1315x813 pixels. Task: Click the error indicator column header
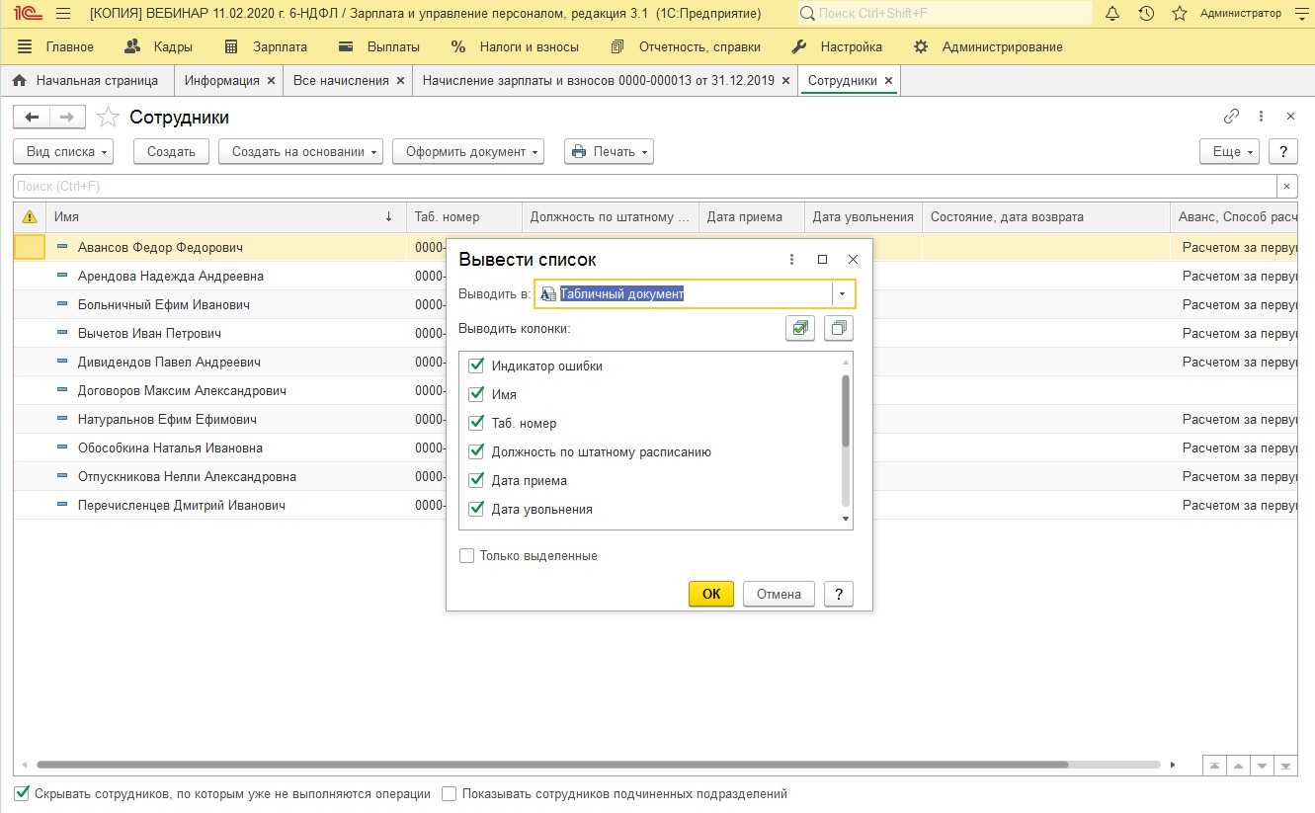(x=30, y=217)
